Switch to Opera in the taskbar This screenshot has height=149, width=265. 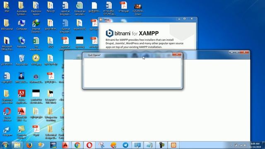(89, 145)
